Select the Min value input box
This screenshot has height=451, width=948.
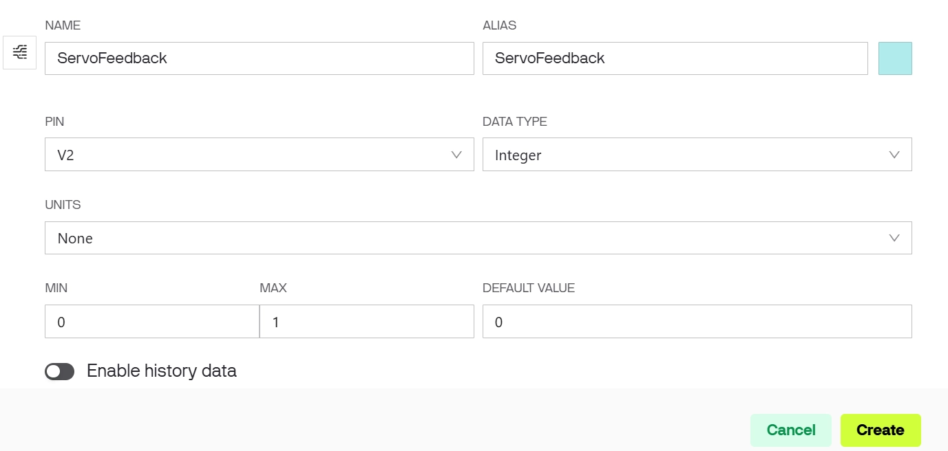coord(151,322)
